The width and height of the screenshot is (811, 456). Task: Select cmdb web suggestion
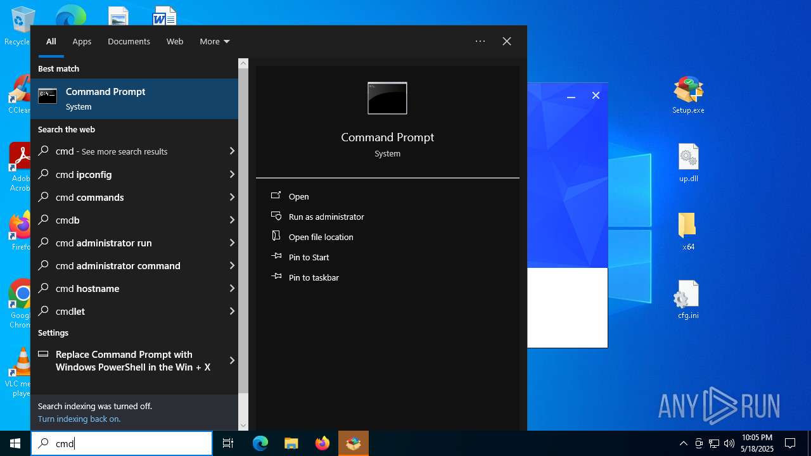click(x=134, y=220)
